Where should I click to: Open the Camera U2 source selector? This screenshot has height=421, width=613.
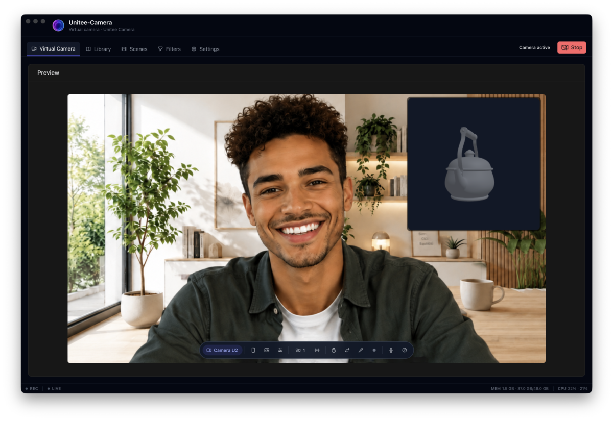coord(222,350)
